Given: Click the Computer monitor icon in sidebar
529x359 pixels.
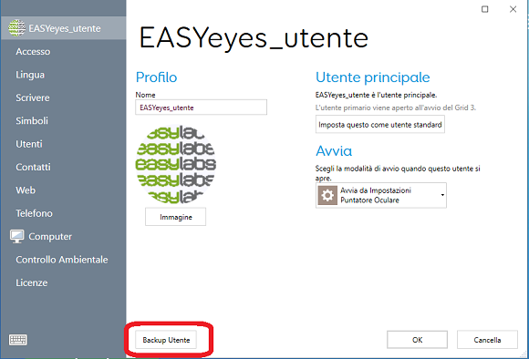Looking at the screenshot, I should click(16, 237).
